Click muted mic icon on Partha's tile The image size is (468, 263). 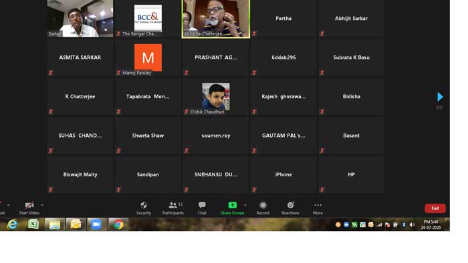tap(254, 33)
